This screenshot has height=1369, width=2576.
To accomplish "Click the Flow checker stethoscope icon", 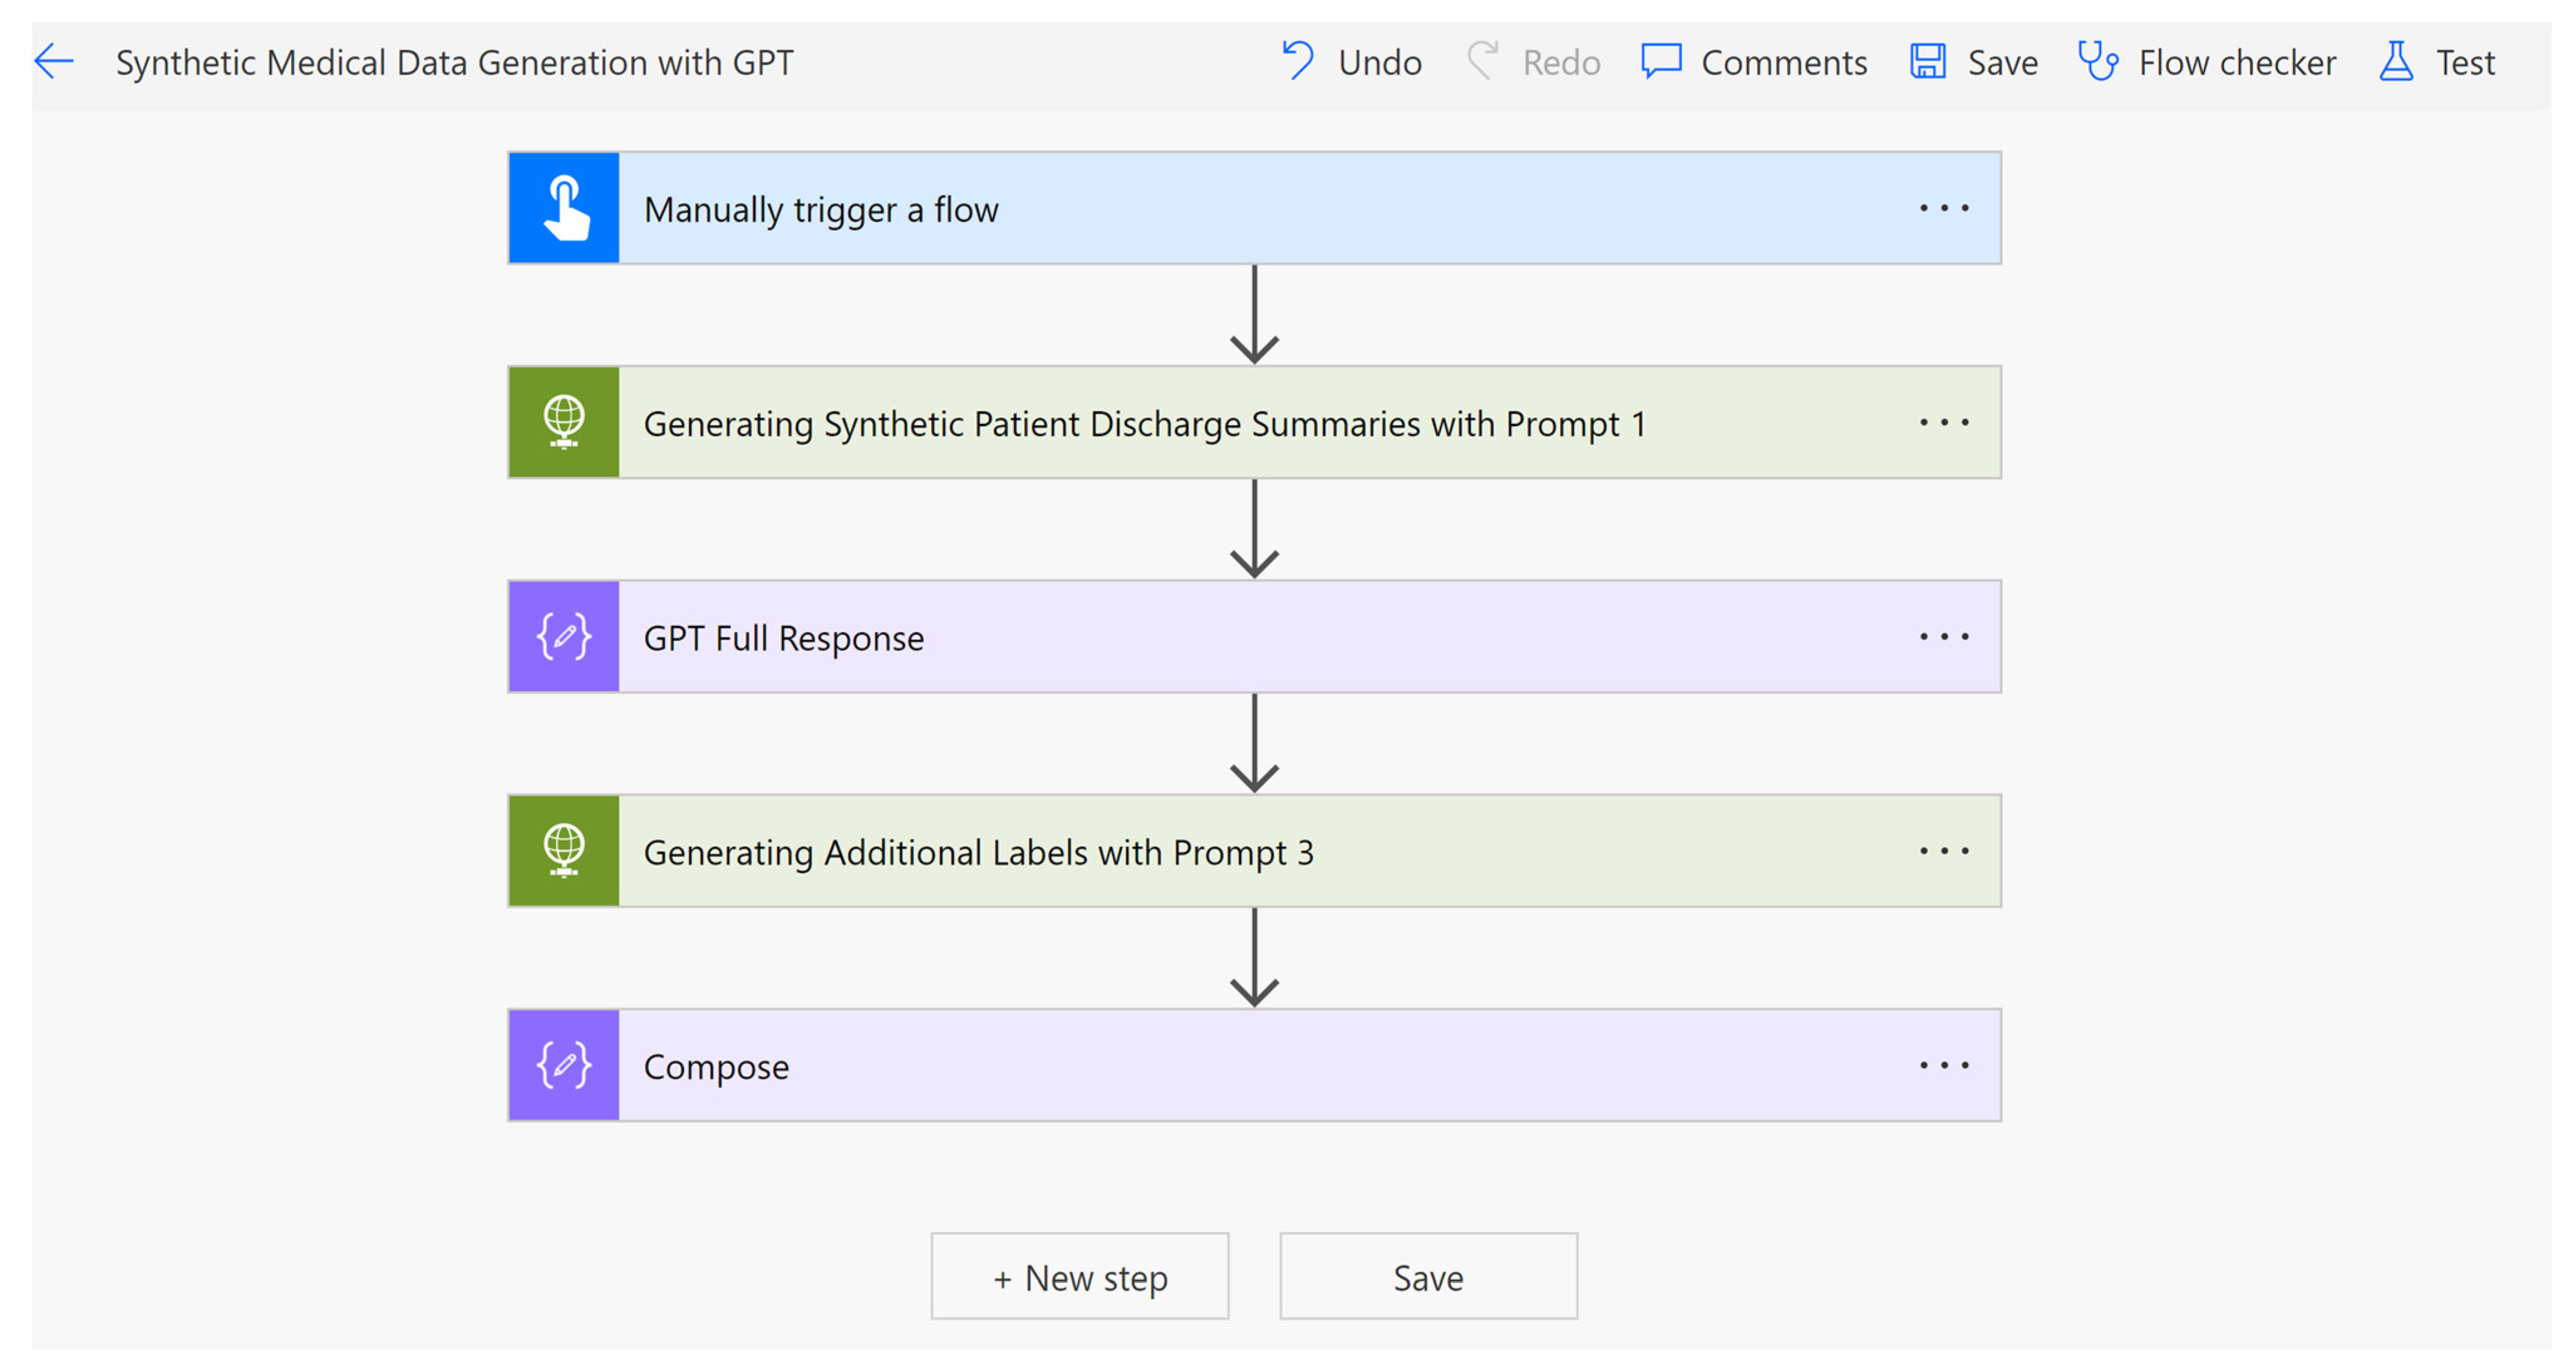I will tap(2097, 62).
